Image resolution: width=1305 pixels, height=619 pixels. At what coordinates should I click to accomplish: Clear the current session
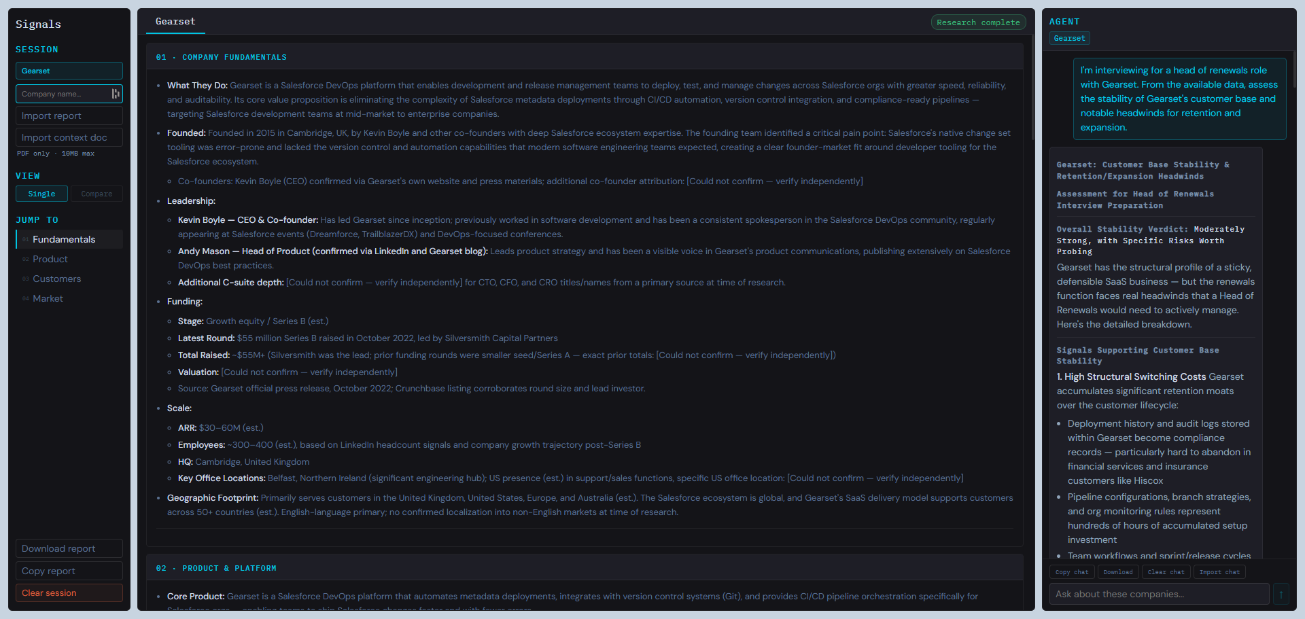69,593
